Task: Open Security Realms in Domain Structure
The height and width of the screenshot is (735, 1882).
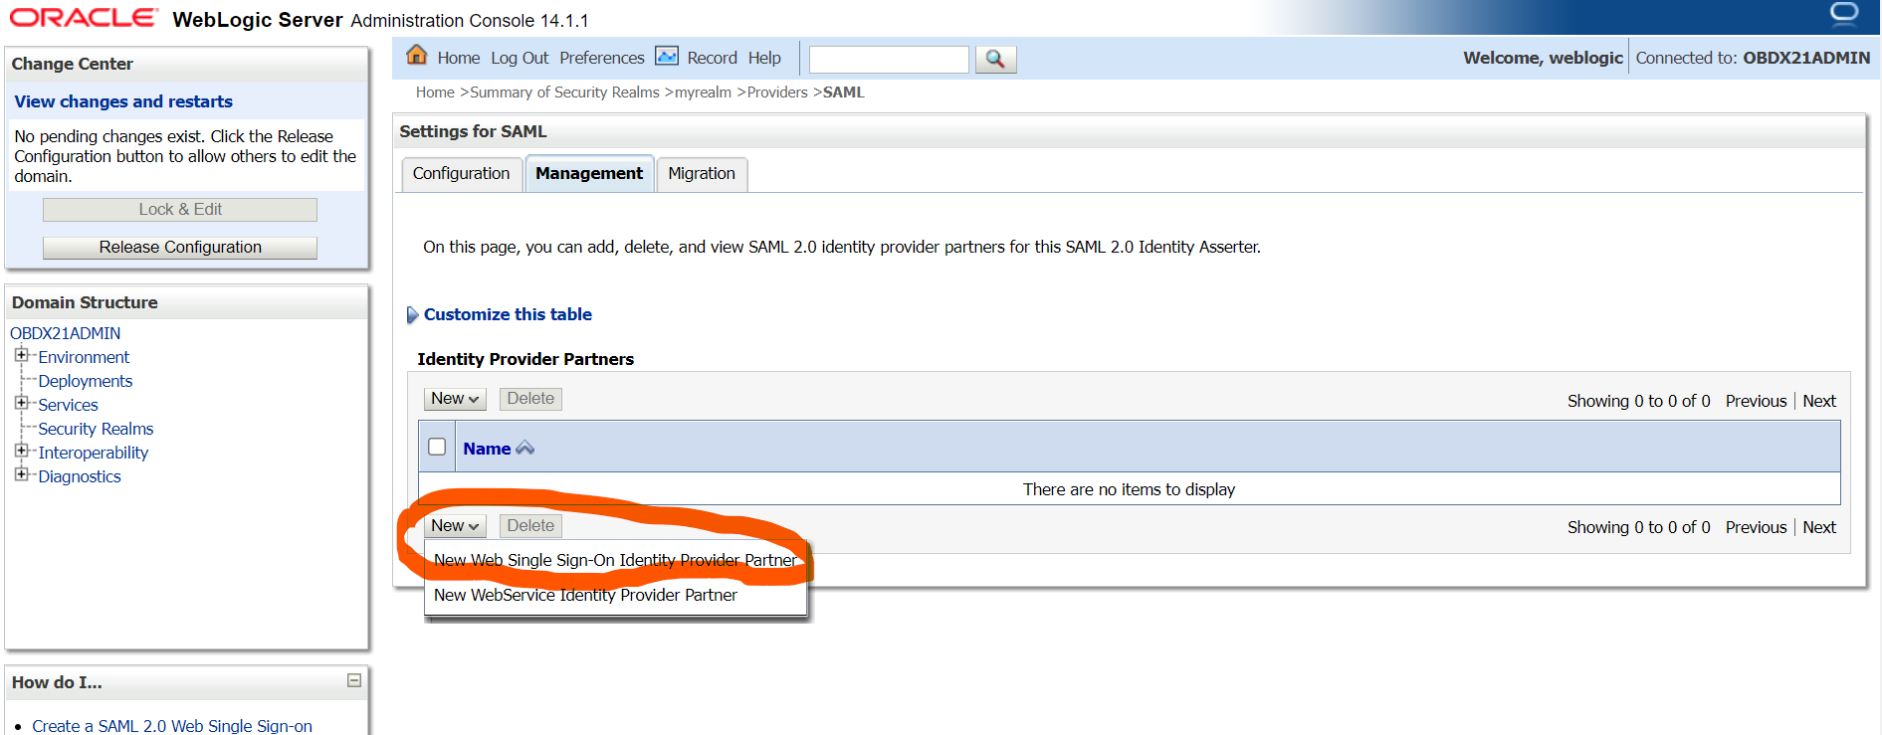Action: 96,429
